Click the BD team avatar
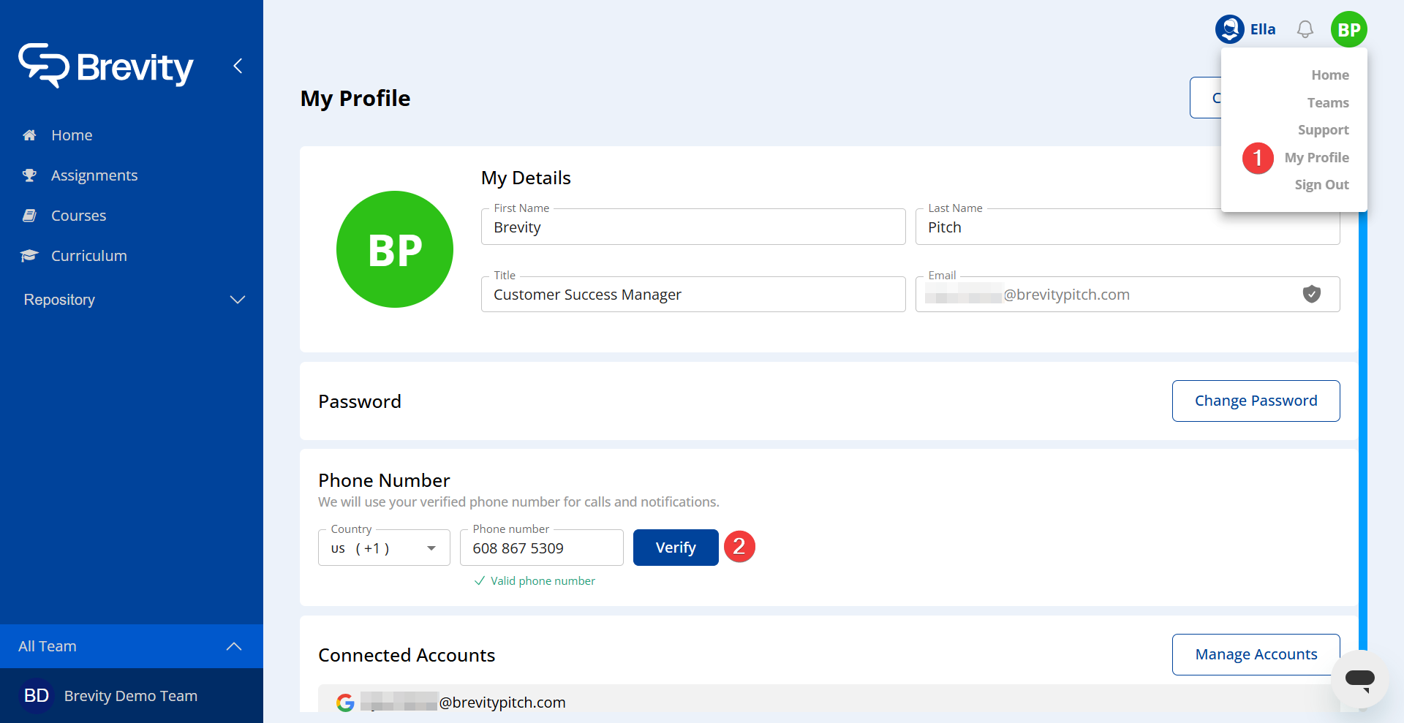 [37, 696]
